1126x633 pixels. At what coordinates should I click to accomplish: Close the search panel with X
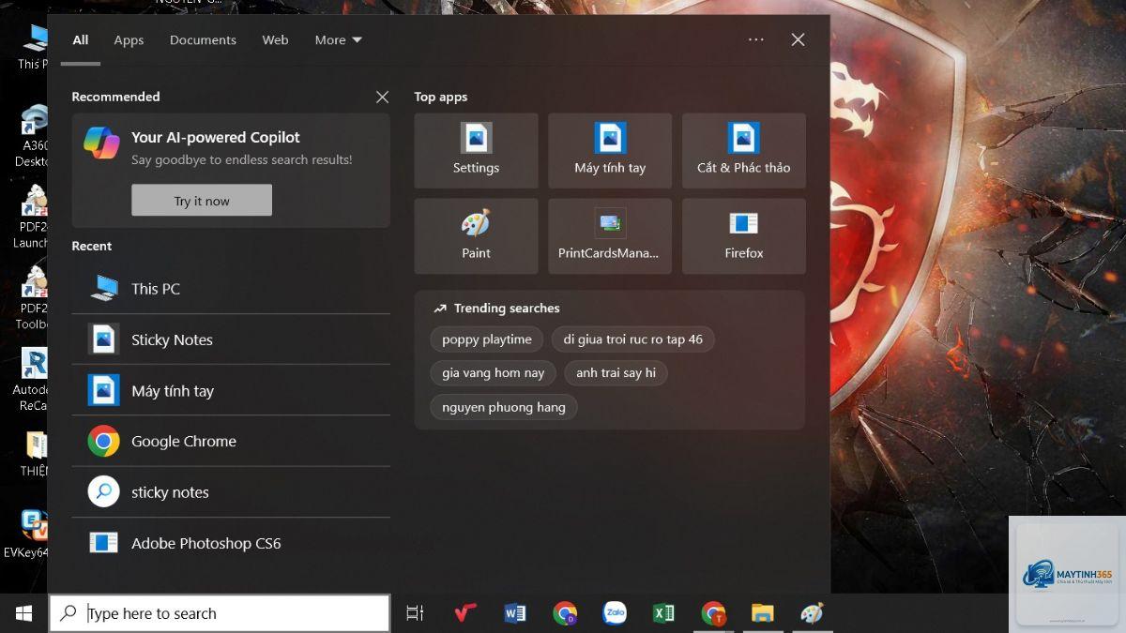pos(798,39)
